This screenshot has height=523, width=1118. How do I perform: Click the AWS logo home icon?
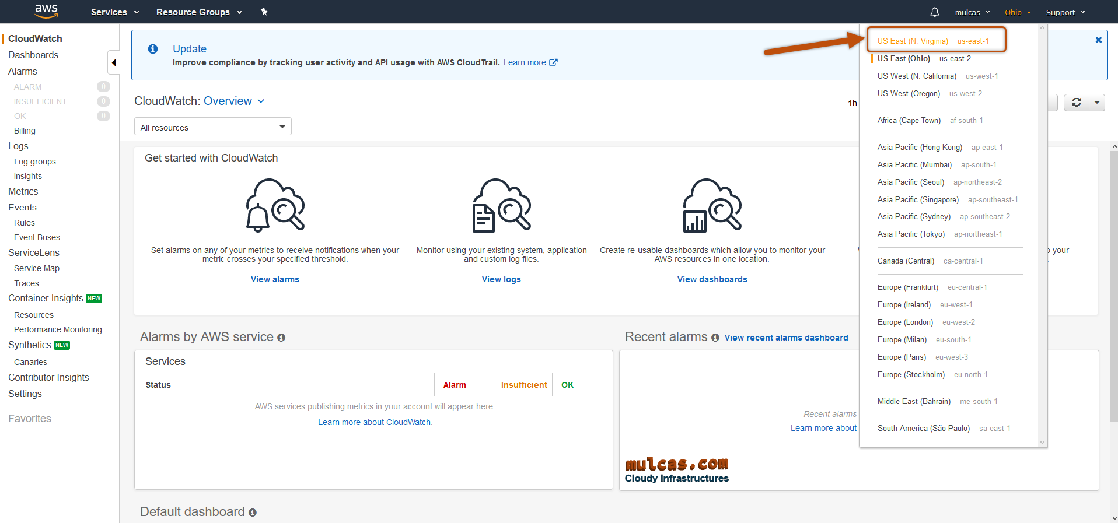click(46, 11)
